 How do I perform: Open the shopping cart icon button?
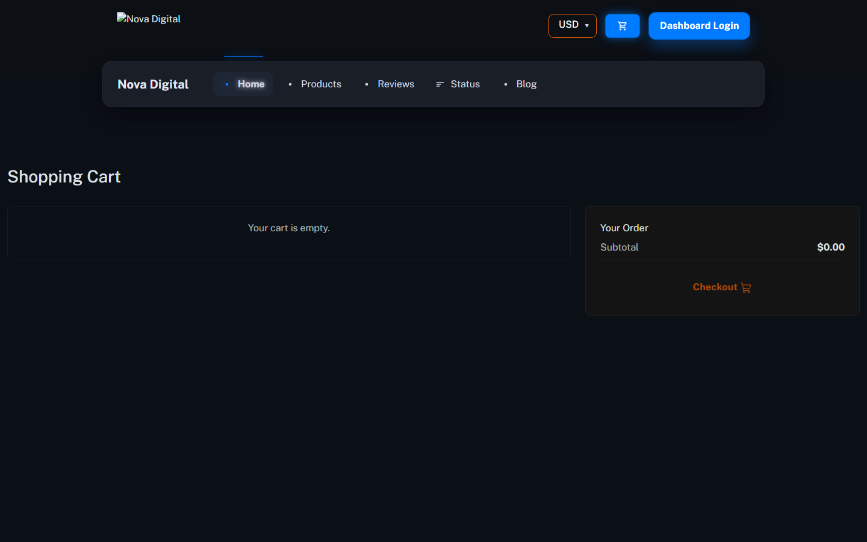tap(622, 26)
